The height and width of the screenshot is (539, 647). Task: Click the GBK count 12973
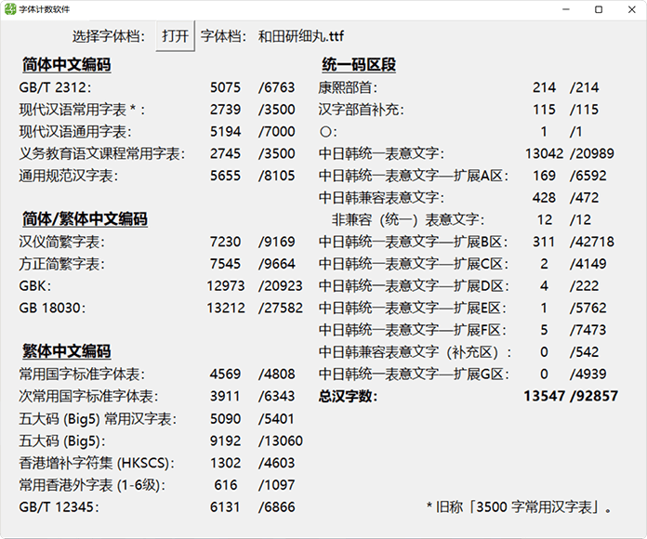(x=226, y=286)
